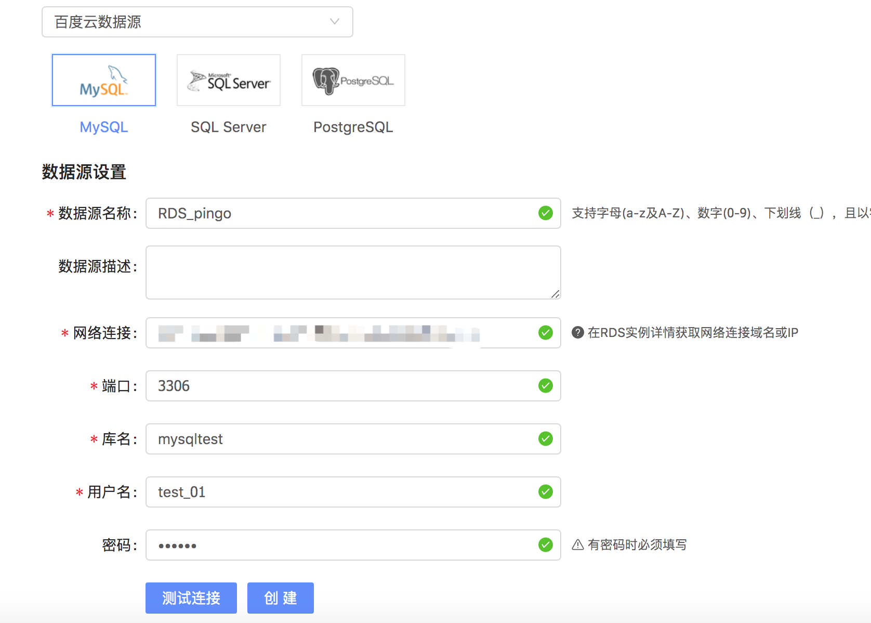
Task: Click green checkmark in port field
Action: (x=545, y=386)
